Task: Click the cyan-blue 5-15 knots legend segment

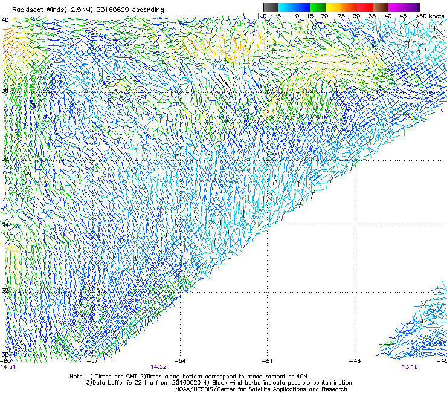Action: click(x=294, y=7)
